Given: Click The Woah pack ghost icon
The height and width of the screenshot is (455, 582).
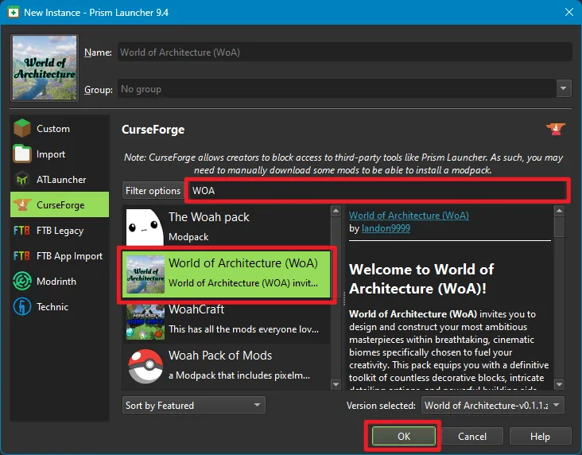Looking at the screenshot, I should [x=145, y=227].
